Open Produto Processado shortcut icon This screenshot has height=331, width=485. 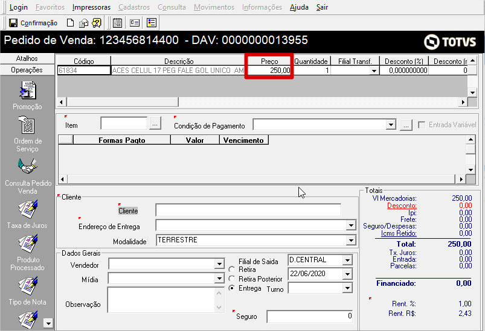coord(28,243)
